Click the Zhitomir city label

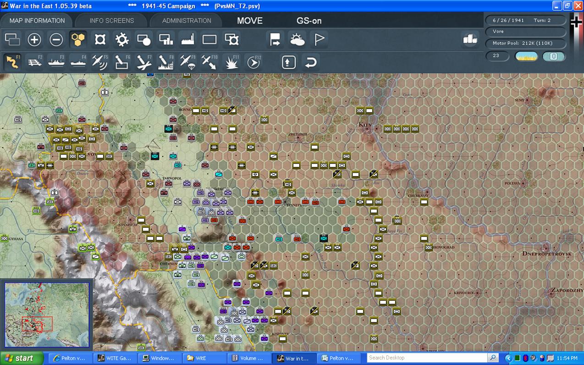coord(298,134)
